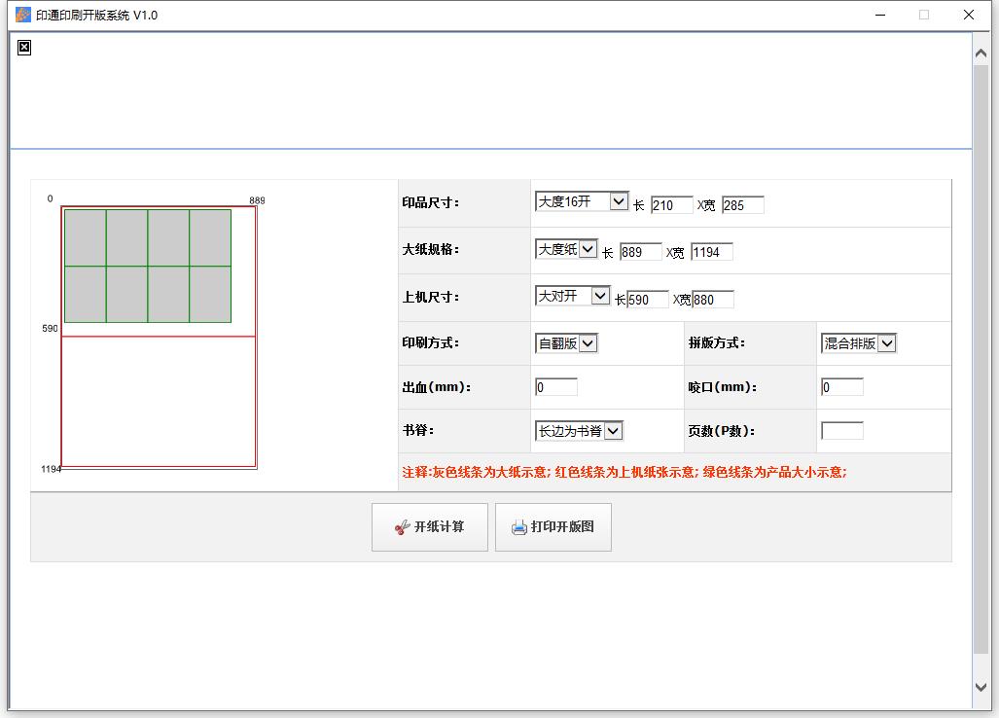Click the 大纸规格 length field showing 889
The height and width of the screenshot is (718, 999).
point(640,252)
